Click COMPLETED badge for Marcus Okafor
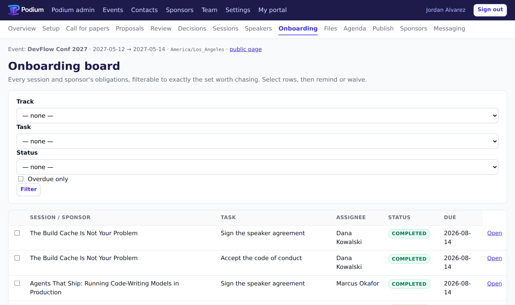The height and width of the screenshot is (305, 515). [409, 284]
